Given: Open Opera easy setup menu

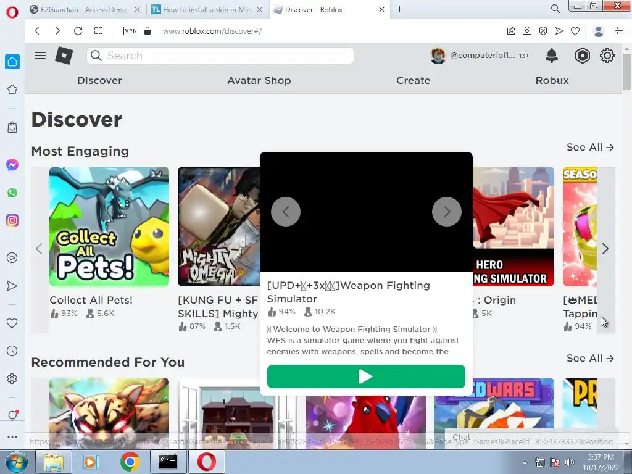Looking at the screenshot, I should coord(619,31).
